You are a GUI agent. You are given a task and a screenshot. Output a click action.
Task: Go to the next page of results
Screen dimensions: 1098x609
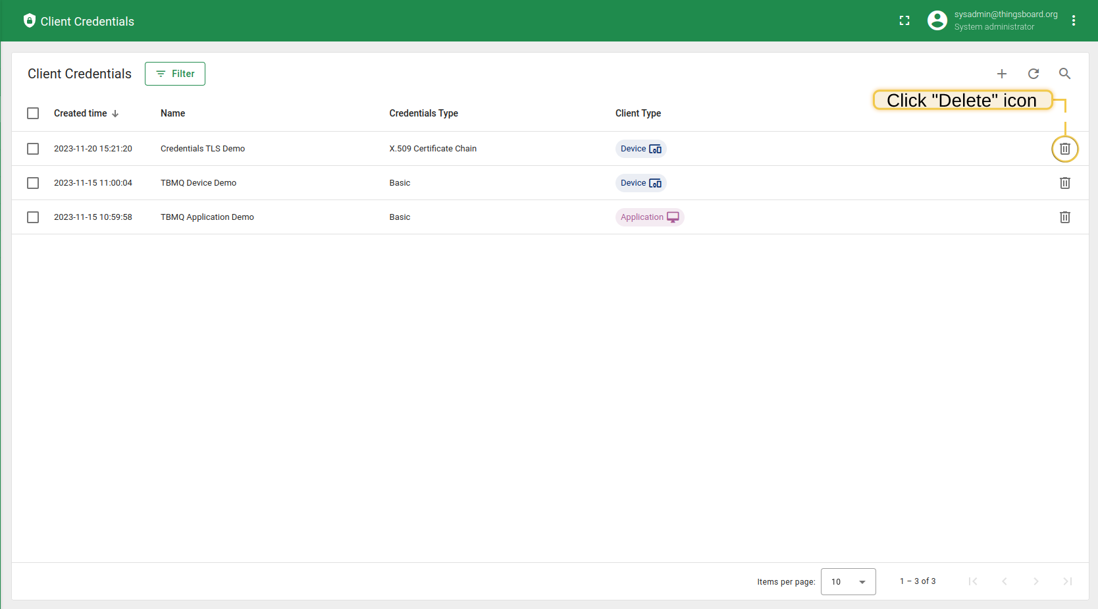coord(1036,581)
